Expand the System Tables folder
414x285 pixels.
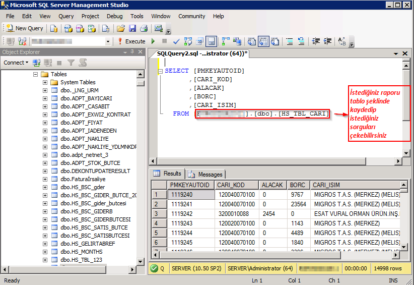tap(45, 83)
